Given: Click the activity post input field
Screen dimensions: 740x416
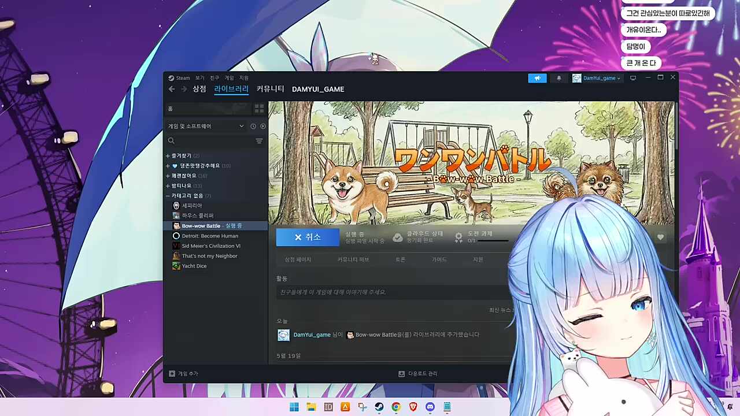Looking at the screenshot, I should tap(393, 292).
